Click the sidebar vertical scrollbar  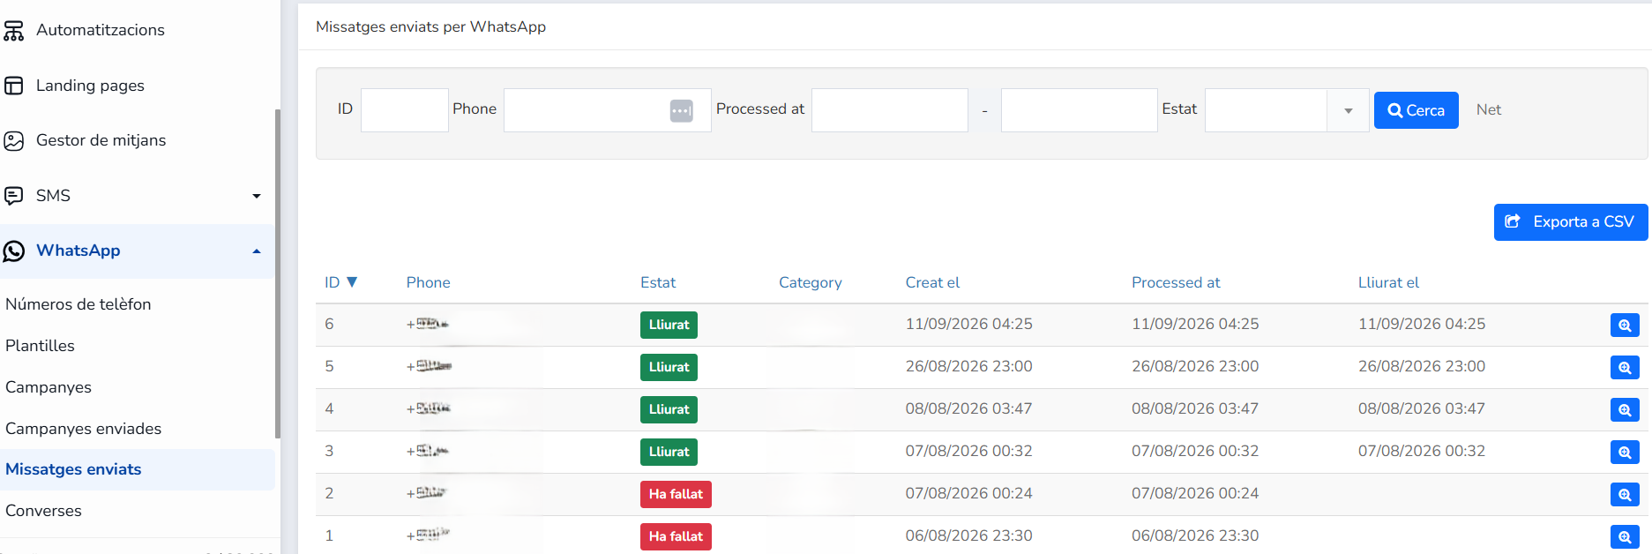click(278, 273)
